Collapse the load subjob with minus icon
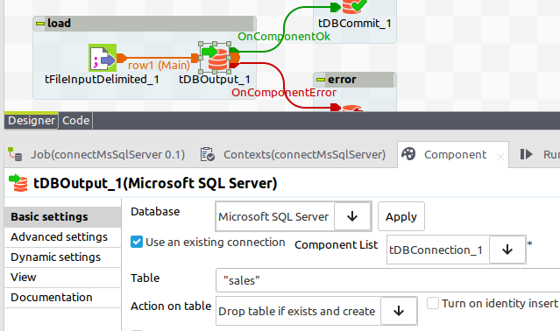The height and width of the screenshot is (331, 560). coord(40,24)
